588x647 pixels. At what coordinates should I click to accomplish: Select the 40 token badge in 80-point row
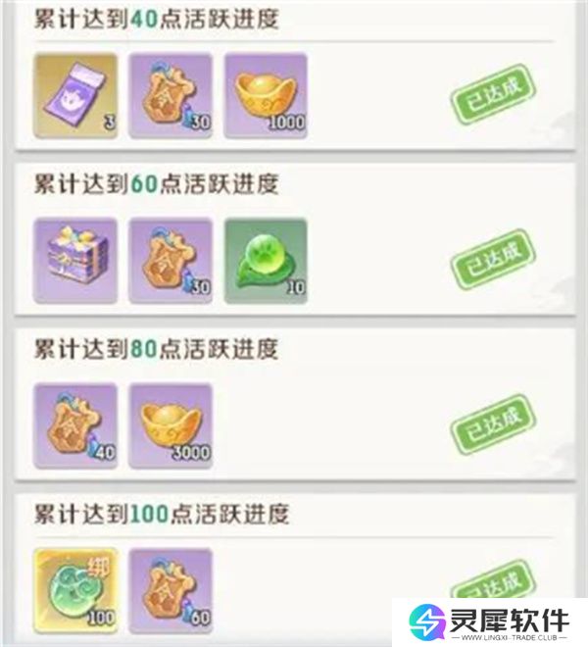75,425
